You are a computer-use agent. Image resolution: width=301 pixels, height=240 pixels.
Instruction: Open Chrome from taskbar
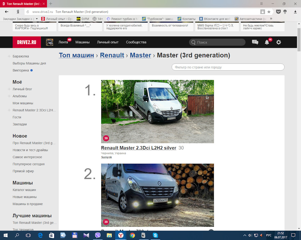tap(132, 235)
